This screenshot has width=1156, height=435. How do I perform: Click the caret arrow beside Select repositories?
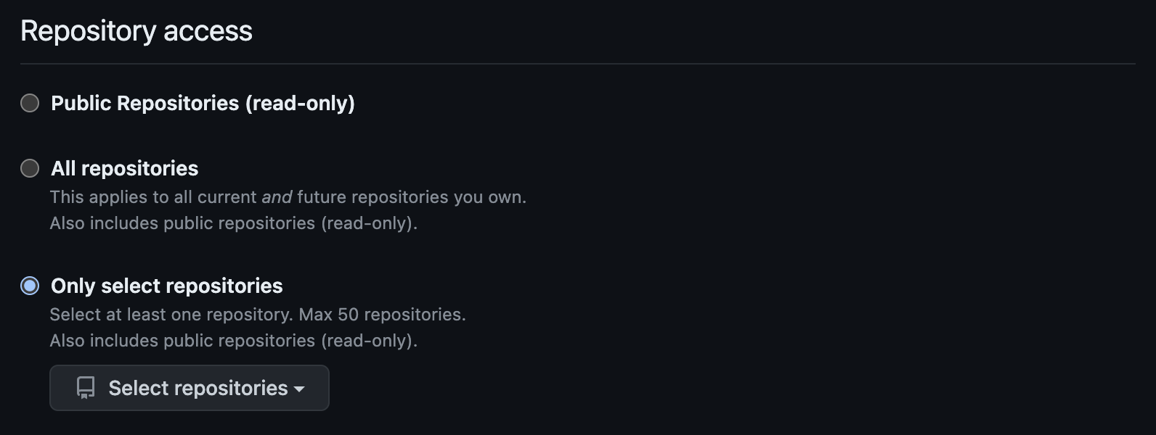(x=299, y=389)
